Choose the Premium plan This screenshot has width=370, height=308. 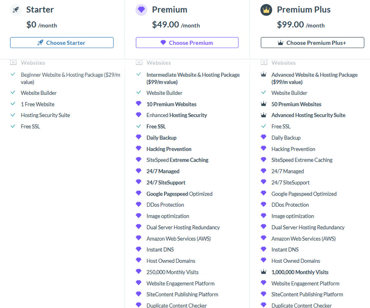[x=187, y=43]
